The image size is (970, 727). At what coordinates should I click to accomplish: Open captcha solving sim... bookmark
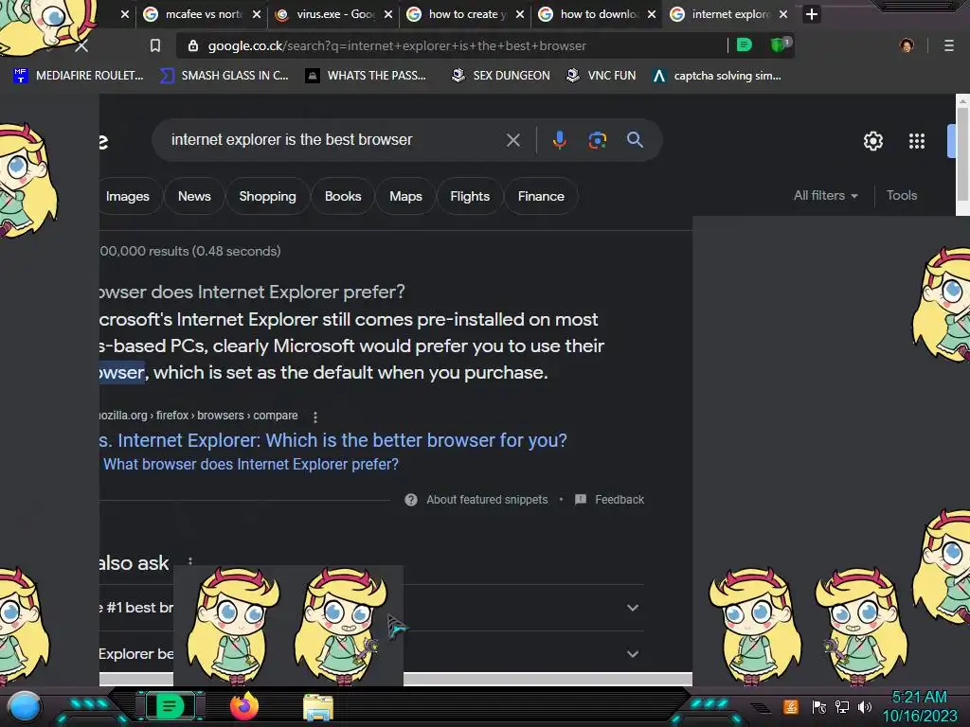coord(717,76)
